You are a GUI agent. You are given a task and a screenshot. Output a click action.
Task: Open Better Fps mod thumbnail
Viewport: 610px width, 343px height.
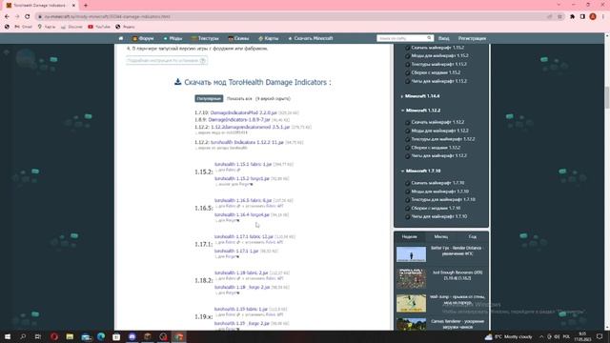(411, 254)
